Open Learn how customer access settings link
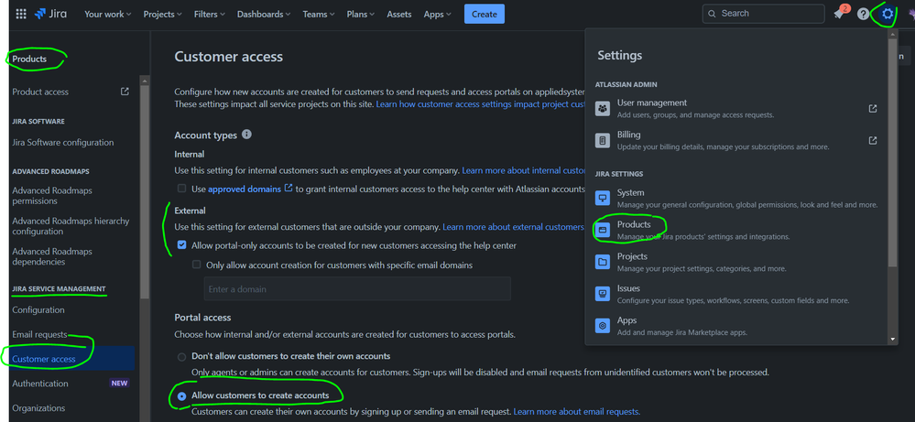Image resolution: width=915 pixels, height=422 pixels. 480,103
